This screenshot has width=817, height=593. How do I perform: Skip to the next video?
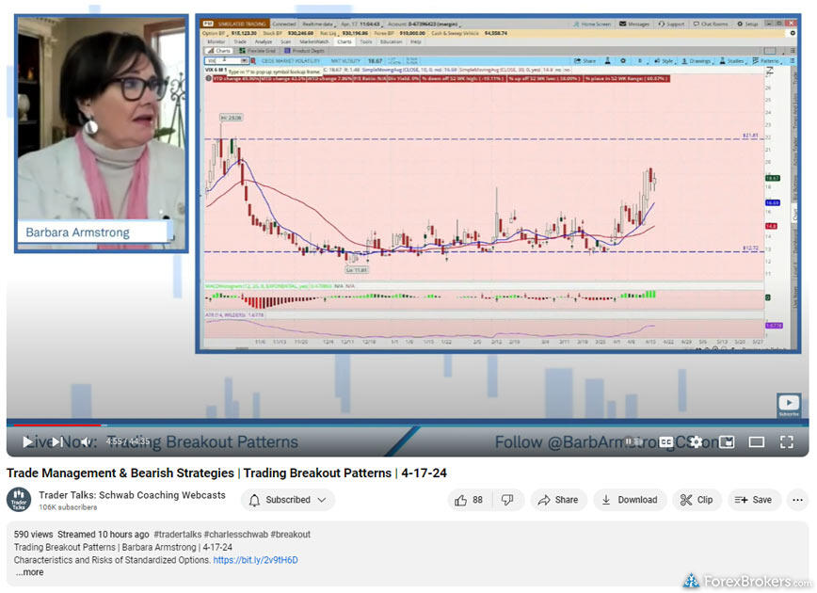click(x=56, y=441)
